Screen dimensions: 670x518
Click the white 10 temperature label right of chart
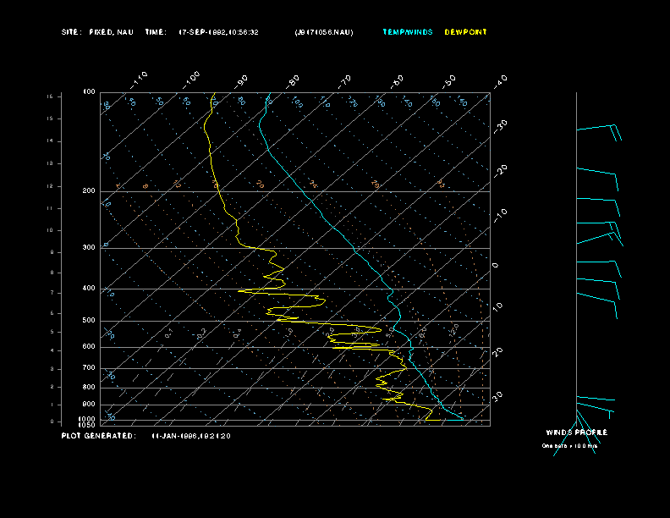coord(498,306)
